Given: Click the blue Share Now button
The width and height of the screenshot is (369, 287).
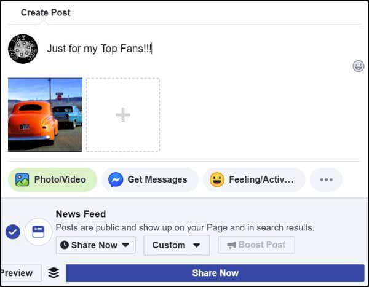Looking at the screenshot, I should 215,273.
